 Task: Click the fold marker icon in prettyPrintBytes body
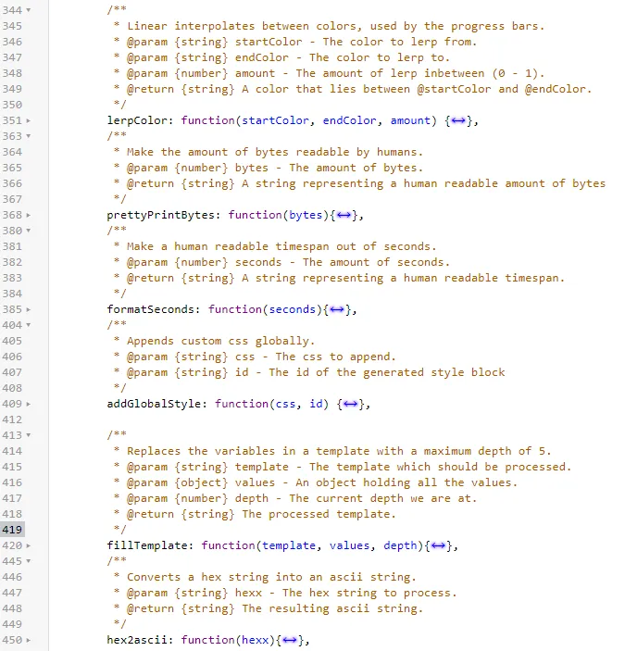click(x=344, y=215)
